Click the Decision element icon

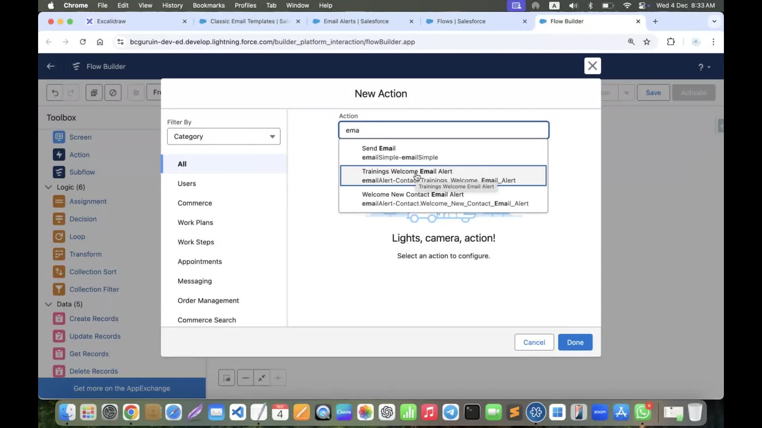[59, 219]
